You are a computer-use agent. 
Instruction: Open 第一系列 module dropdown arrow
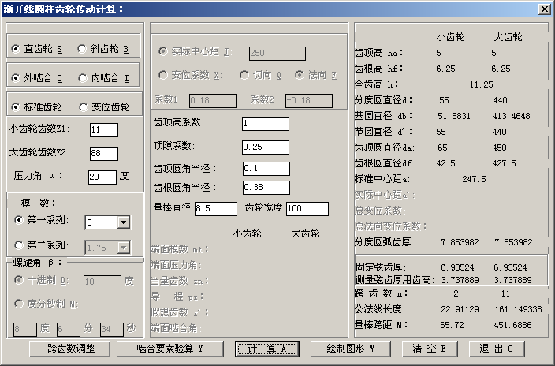point(124,222)
